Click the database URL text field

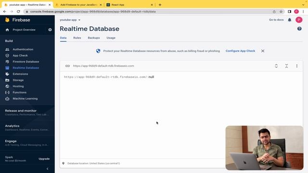click(103, 66)
